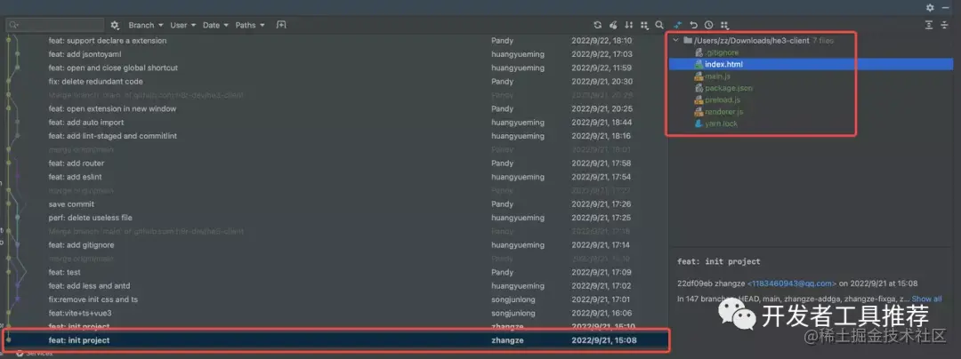Focus the commit search field
Screen dimensions: 961x359
point(55,25)
